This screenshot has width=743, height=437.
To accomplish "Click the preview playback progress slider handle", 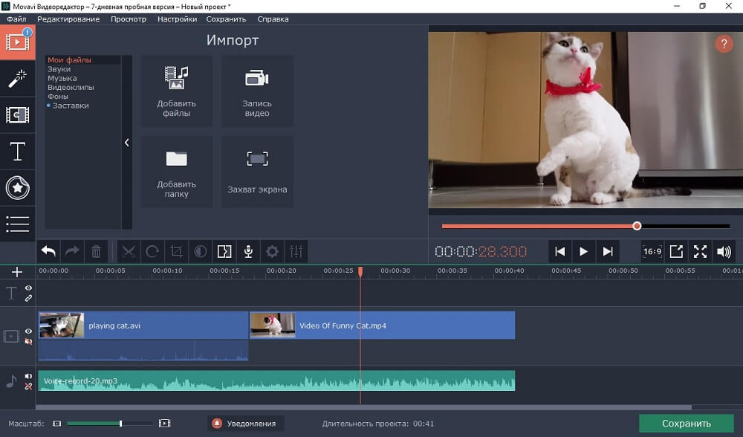I will point(637,226).
